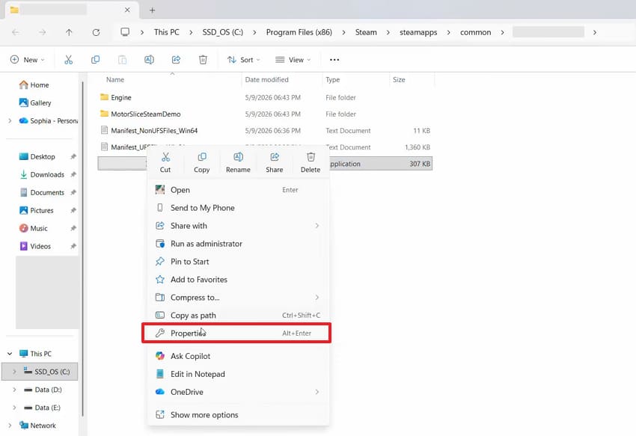Click the steamapps breadcrumb
The width and height of the screenshot is (636, 436).
(x=418, y=32)
